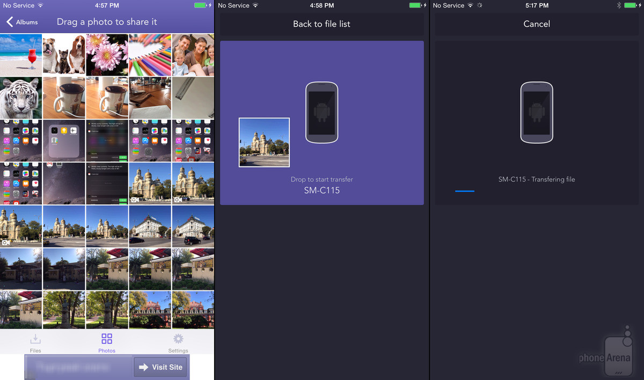Tap the Android device icon in transfer screen
The height and width of the screenshot is (380, 644).
pos(537,113)
